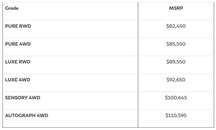Click the word AUTOGRAPH in the table

tap(20, 115)
